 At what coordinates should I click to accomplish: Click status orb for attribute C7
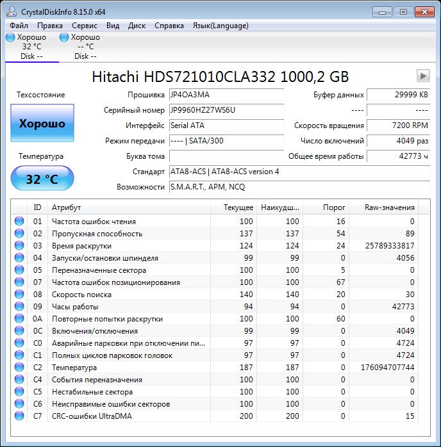(19, 416)
